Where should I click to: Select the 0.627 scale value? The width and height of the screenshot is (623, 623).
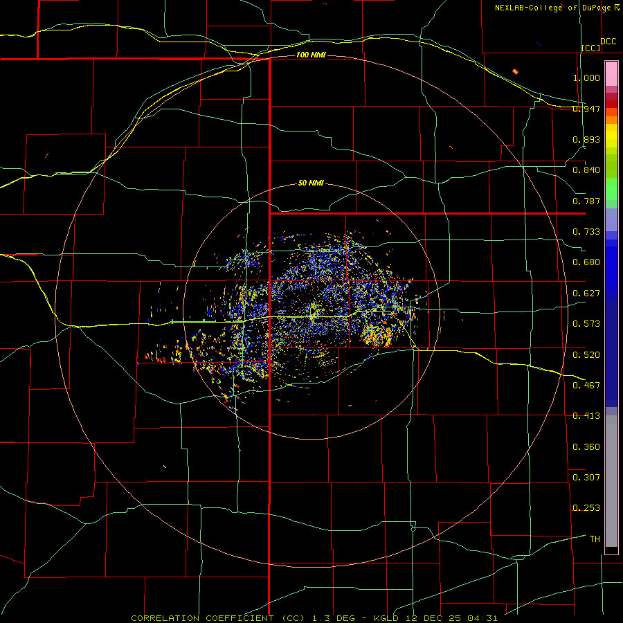pos(586,294)
